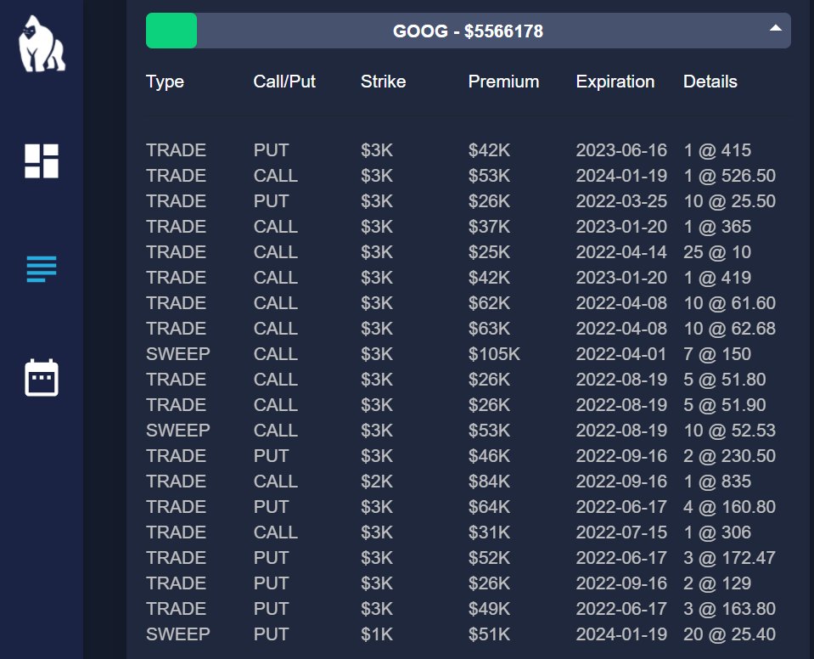Sort by the Strike column header

tap(383, 82)
